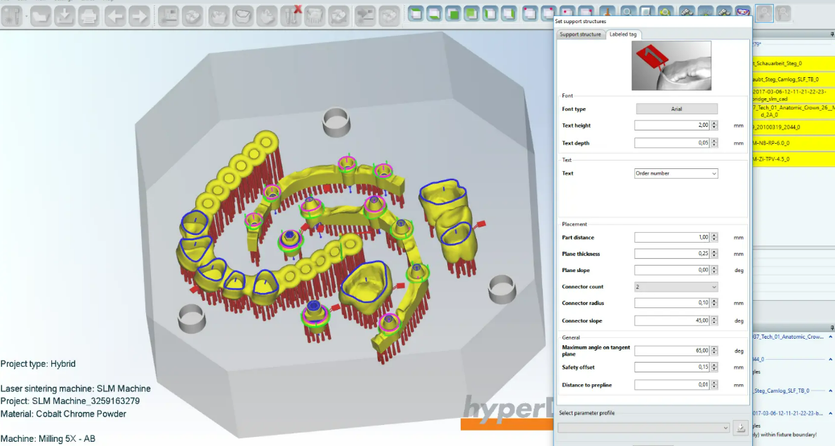Collapse the '44_0' section chevron
Viewport: 835px width, 446px height.
(x=830, y=359)
